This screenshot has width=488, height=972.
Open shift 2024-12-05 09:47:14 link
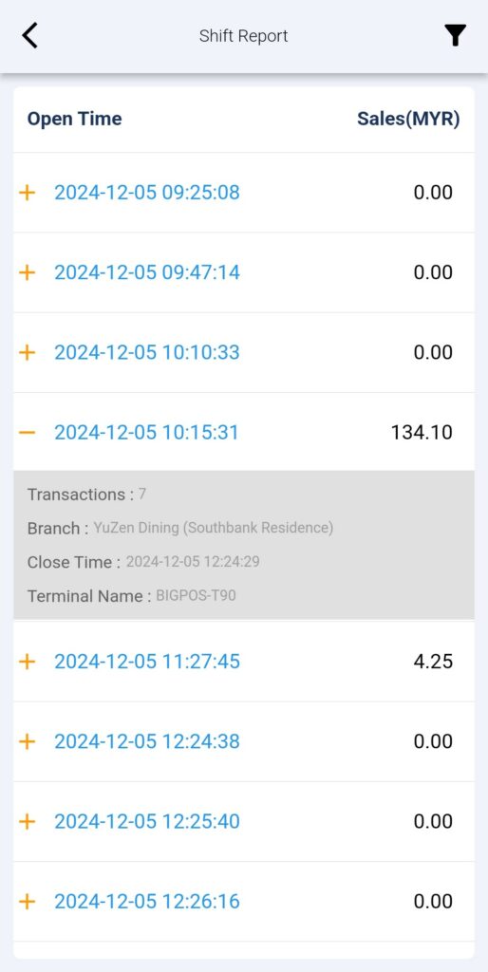click(147, 272)
